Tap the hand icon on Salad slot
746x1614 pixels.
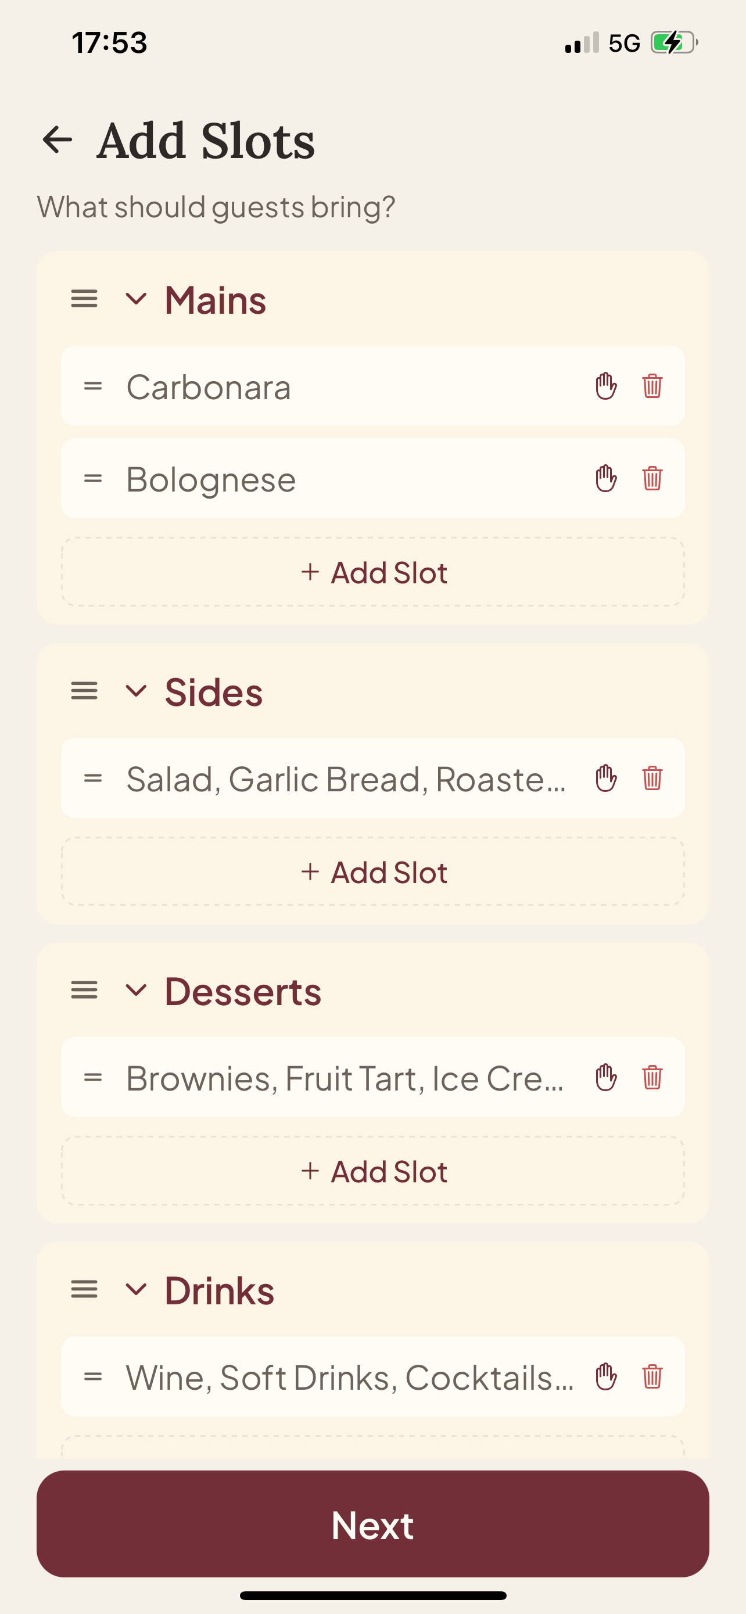pos(606,778)
